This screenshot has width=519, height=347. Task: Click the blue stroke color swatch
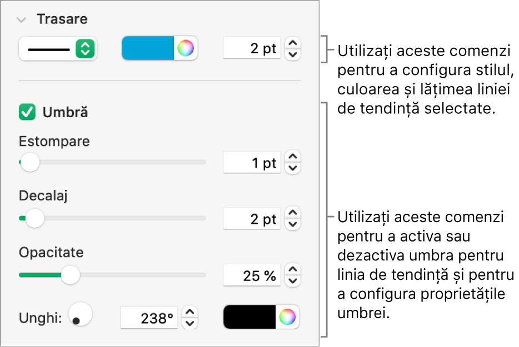(148, 49)
